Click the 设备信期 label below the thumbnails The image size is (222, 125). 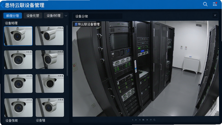(x=12, y=121)
